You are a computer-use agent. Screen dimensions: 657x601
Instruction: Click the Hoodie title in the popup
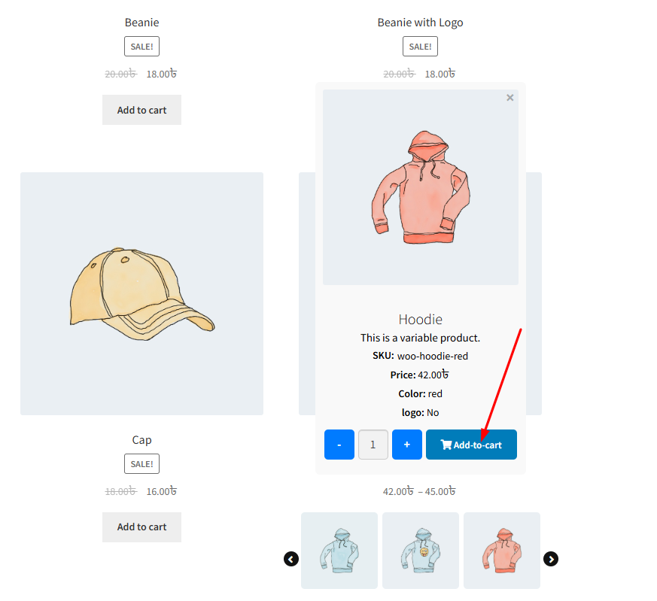click(420, 320)
